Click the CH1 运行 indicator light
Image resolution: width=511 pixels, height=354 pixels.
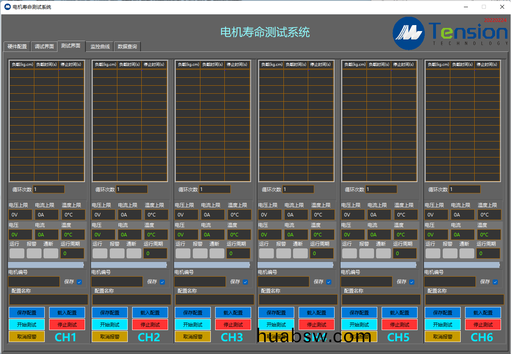17,253
